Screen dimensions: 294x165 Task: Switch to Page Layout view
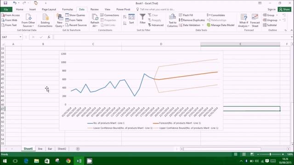[244, 154]
